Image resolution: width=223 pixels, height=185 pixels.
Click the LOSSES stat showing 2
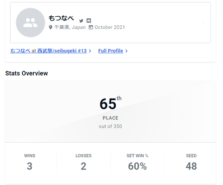pyautogui.click(x=84, y=162)
